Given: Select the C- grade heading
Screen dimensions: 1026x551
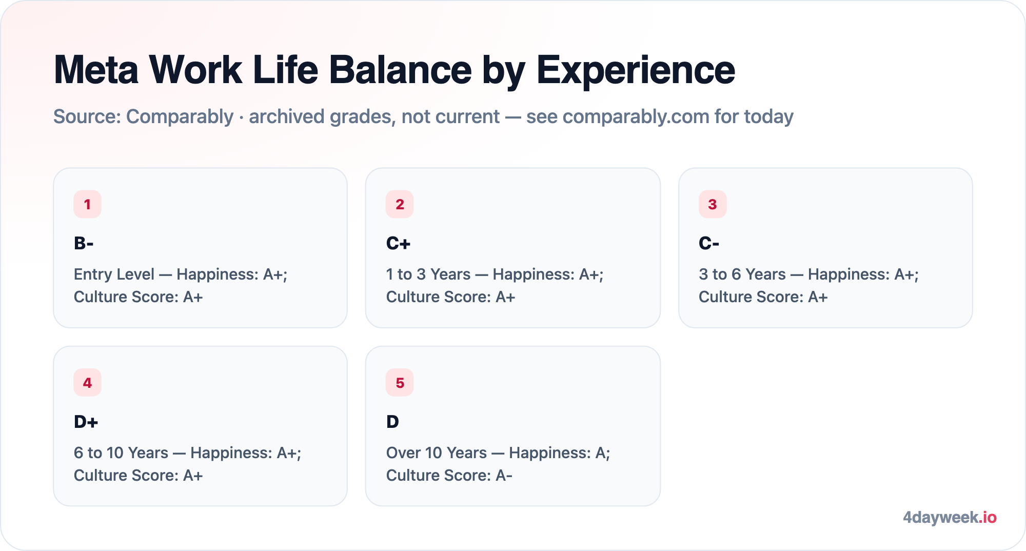Looking at the screenshot, I should click(x=709, y=243).
